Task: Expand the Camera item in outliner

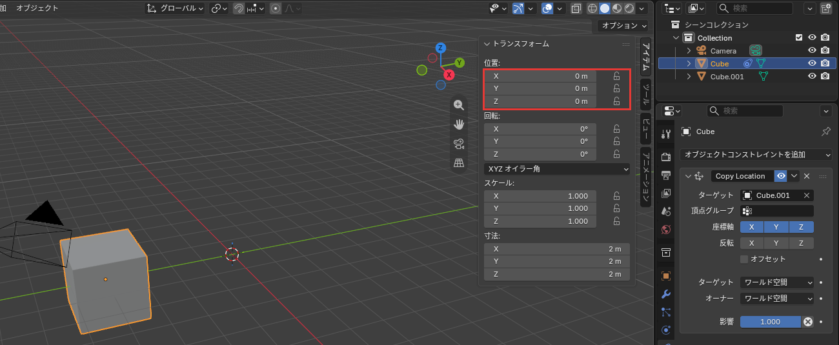Action: point(689,51)
